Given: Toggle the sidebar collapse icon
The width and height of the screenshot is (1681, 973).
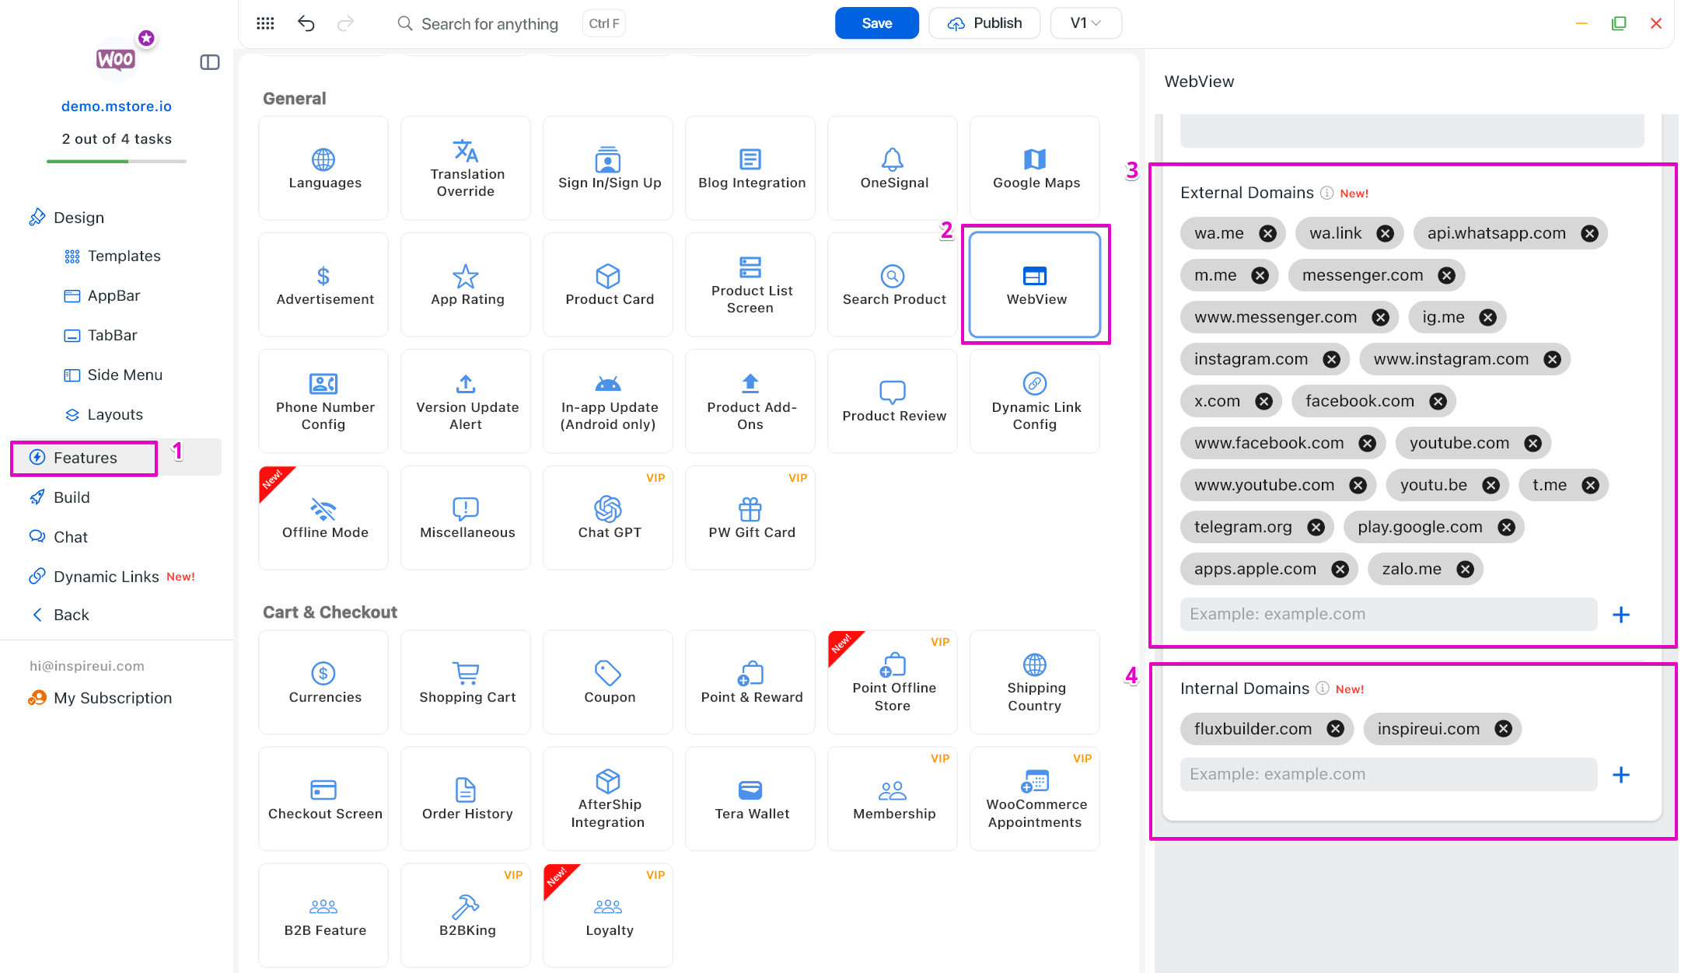Looking at the screenshot, I should pos(210,62).
